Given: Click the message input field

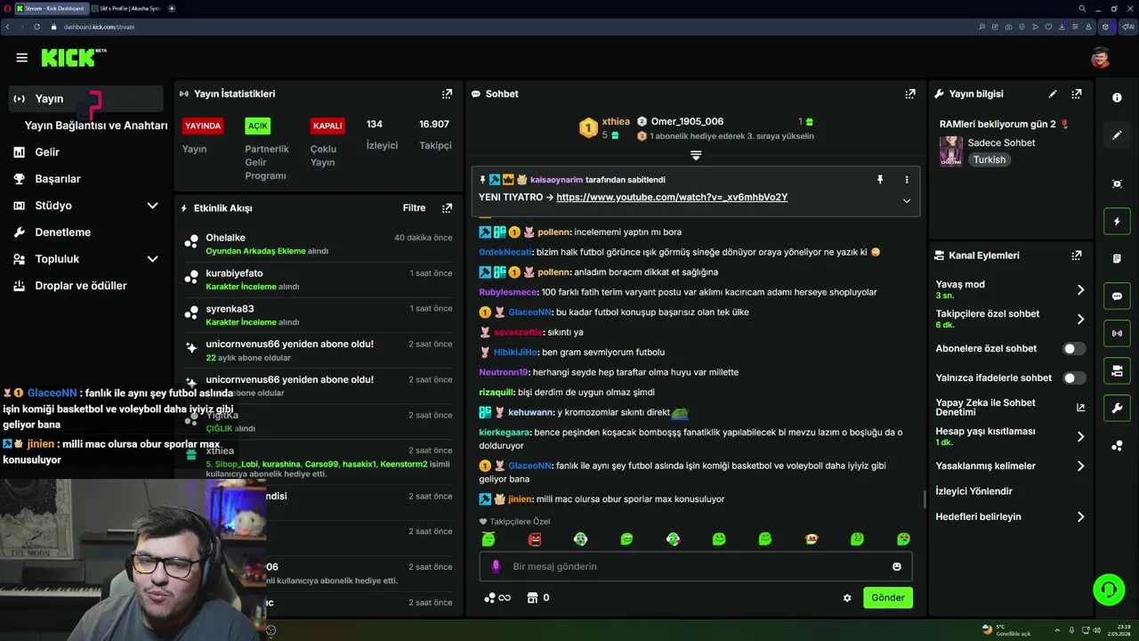Looking at the screenshot, I should pyautogui.click(x=696, y=566).
